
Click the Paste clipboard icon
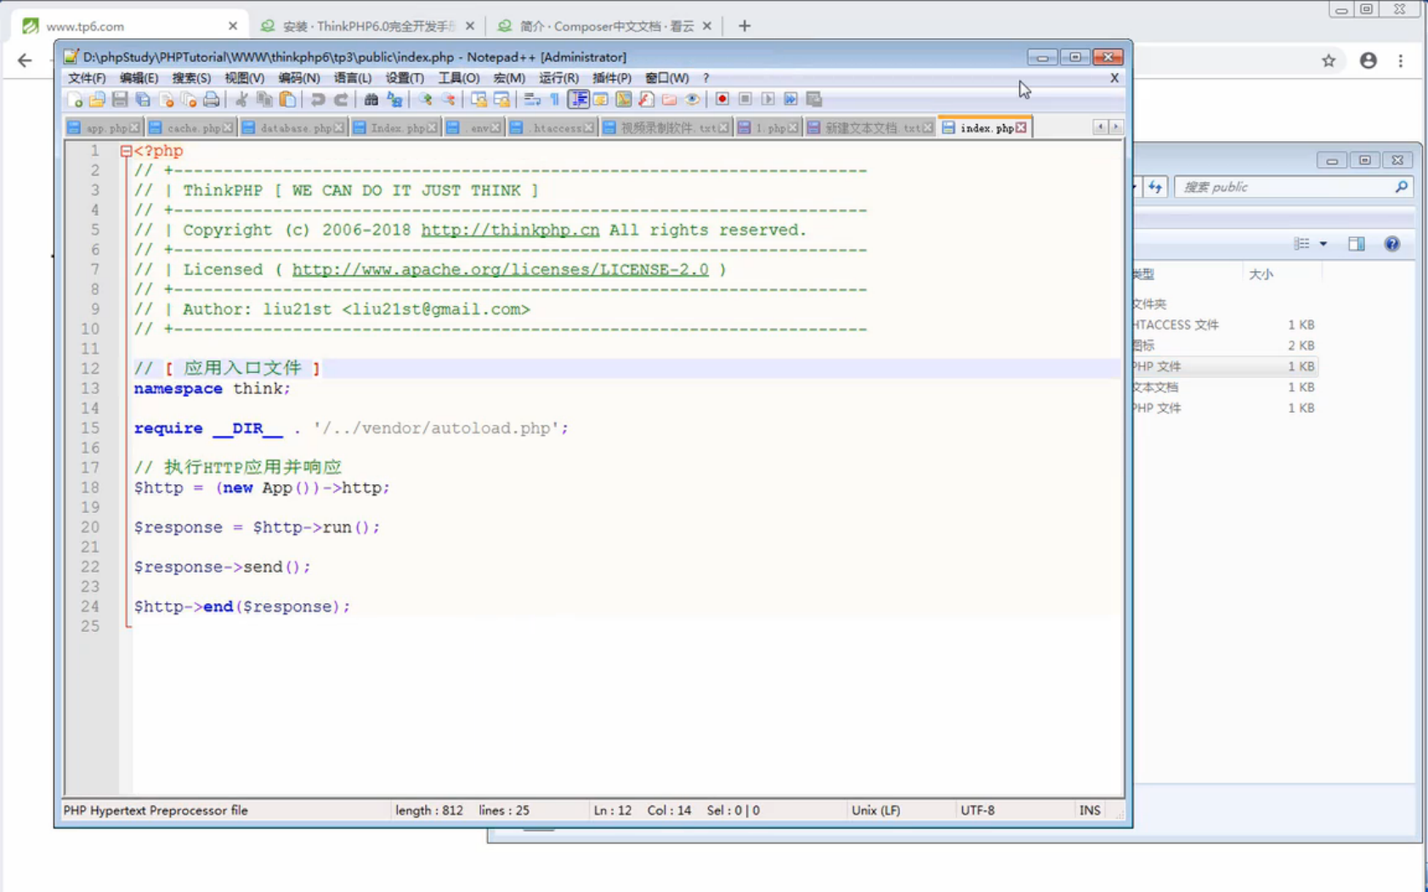(287, 99)
